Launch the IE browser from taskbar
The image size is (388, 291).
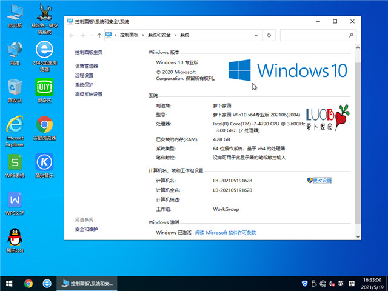click(x=47, y=283)
